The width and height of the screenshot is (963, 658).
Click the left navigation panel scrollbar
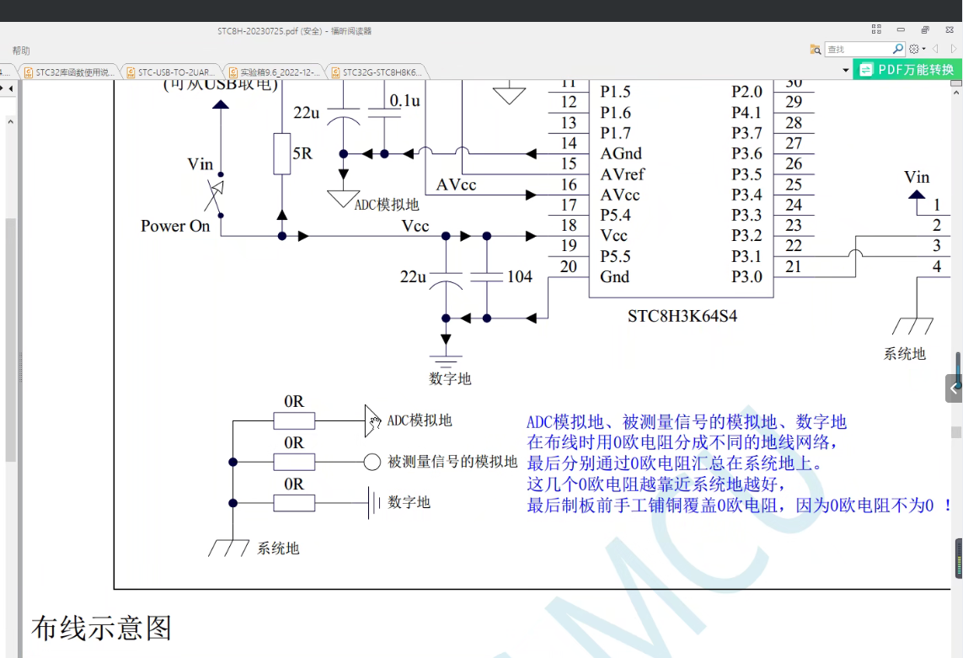click(10, 340)
